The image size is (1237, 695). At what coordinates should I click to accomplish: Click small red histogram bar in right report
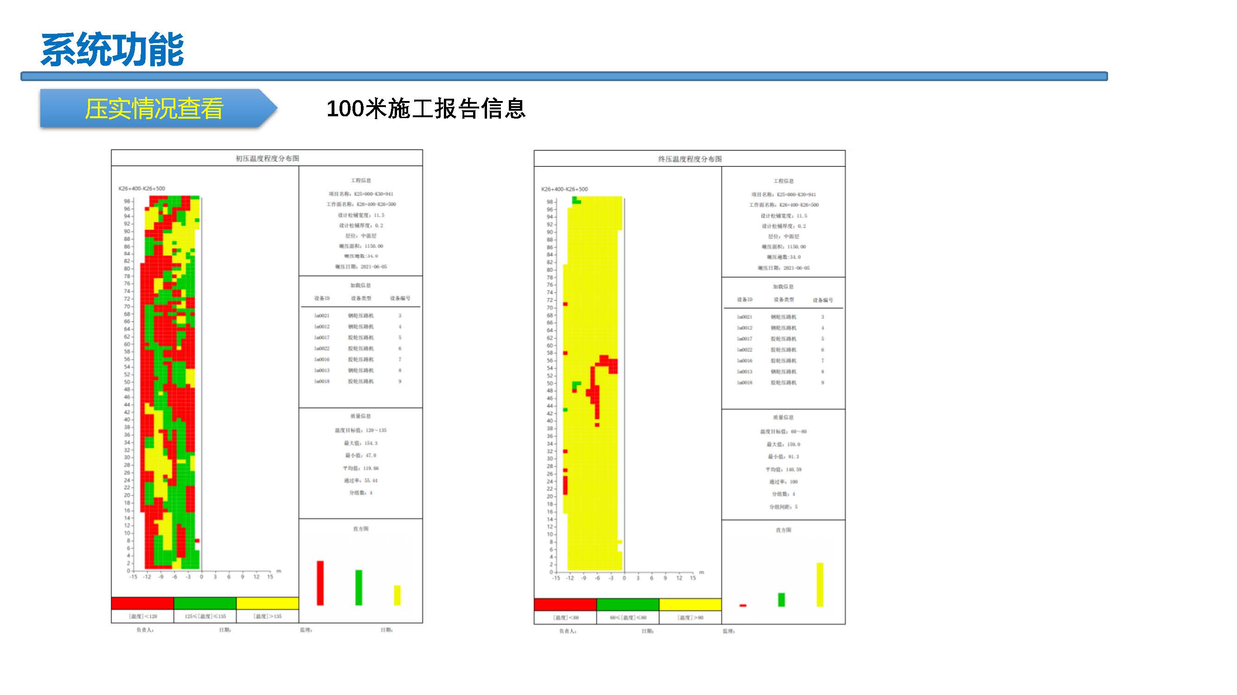point(743,605)
